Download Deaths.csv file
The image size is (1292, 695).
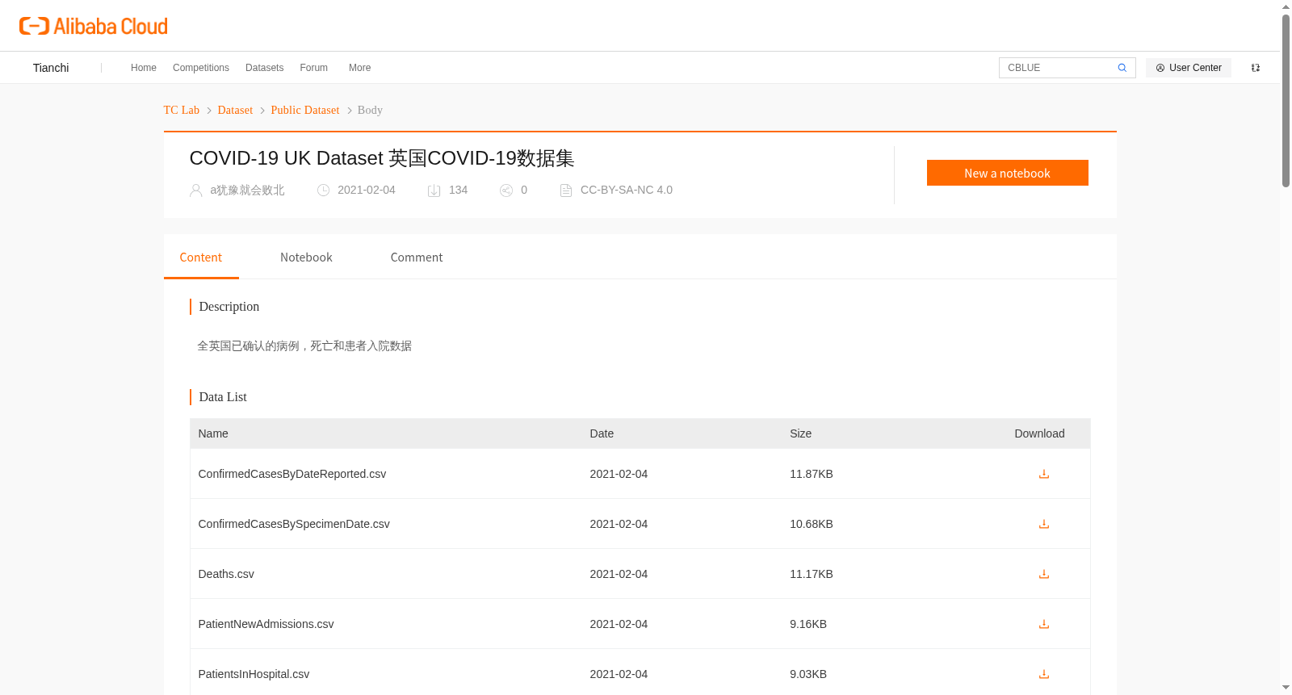pos(1044,574)
